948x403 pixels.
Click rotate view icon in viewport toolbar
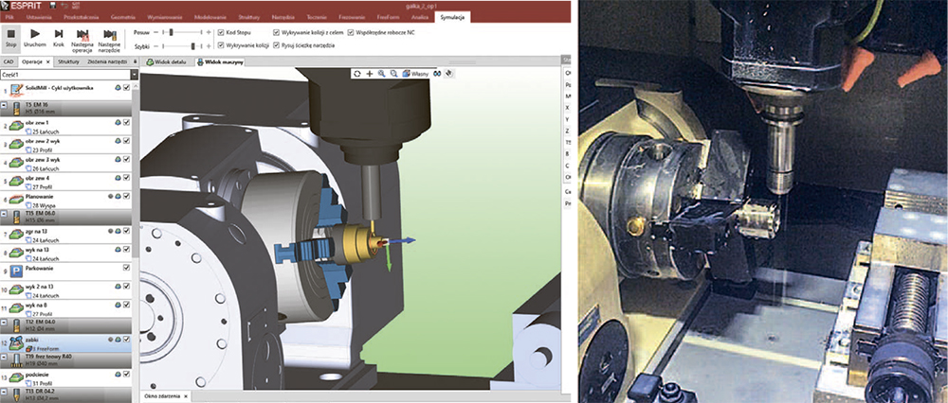coord(357,74)
